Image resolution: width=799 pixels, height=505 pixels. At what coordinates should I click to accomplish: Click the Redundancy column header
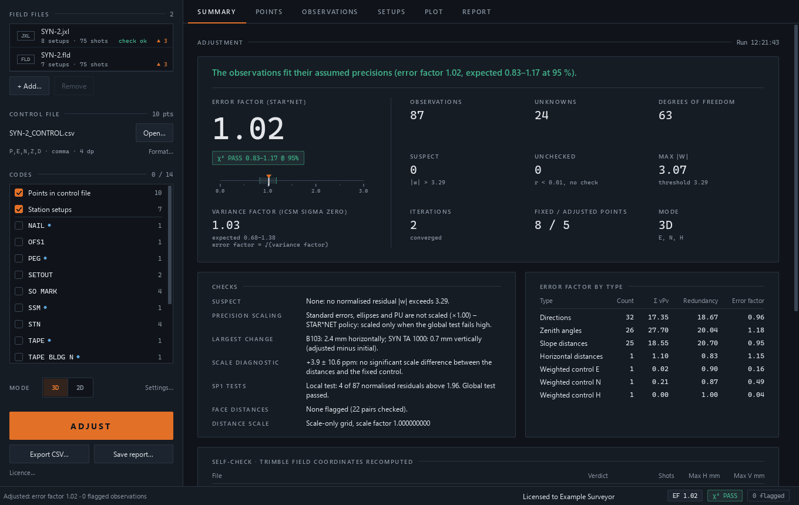click(700, 301)
